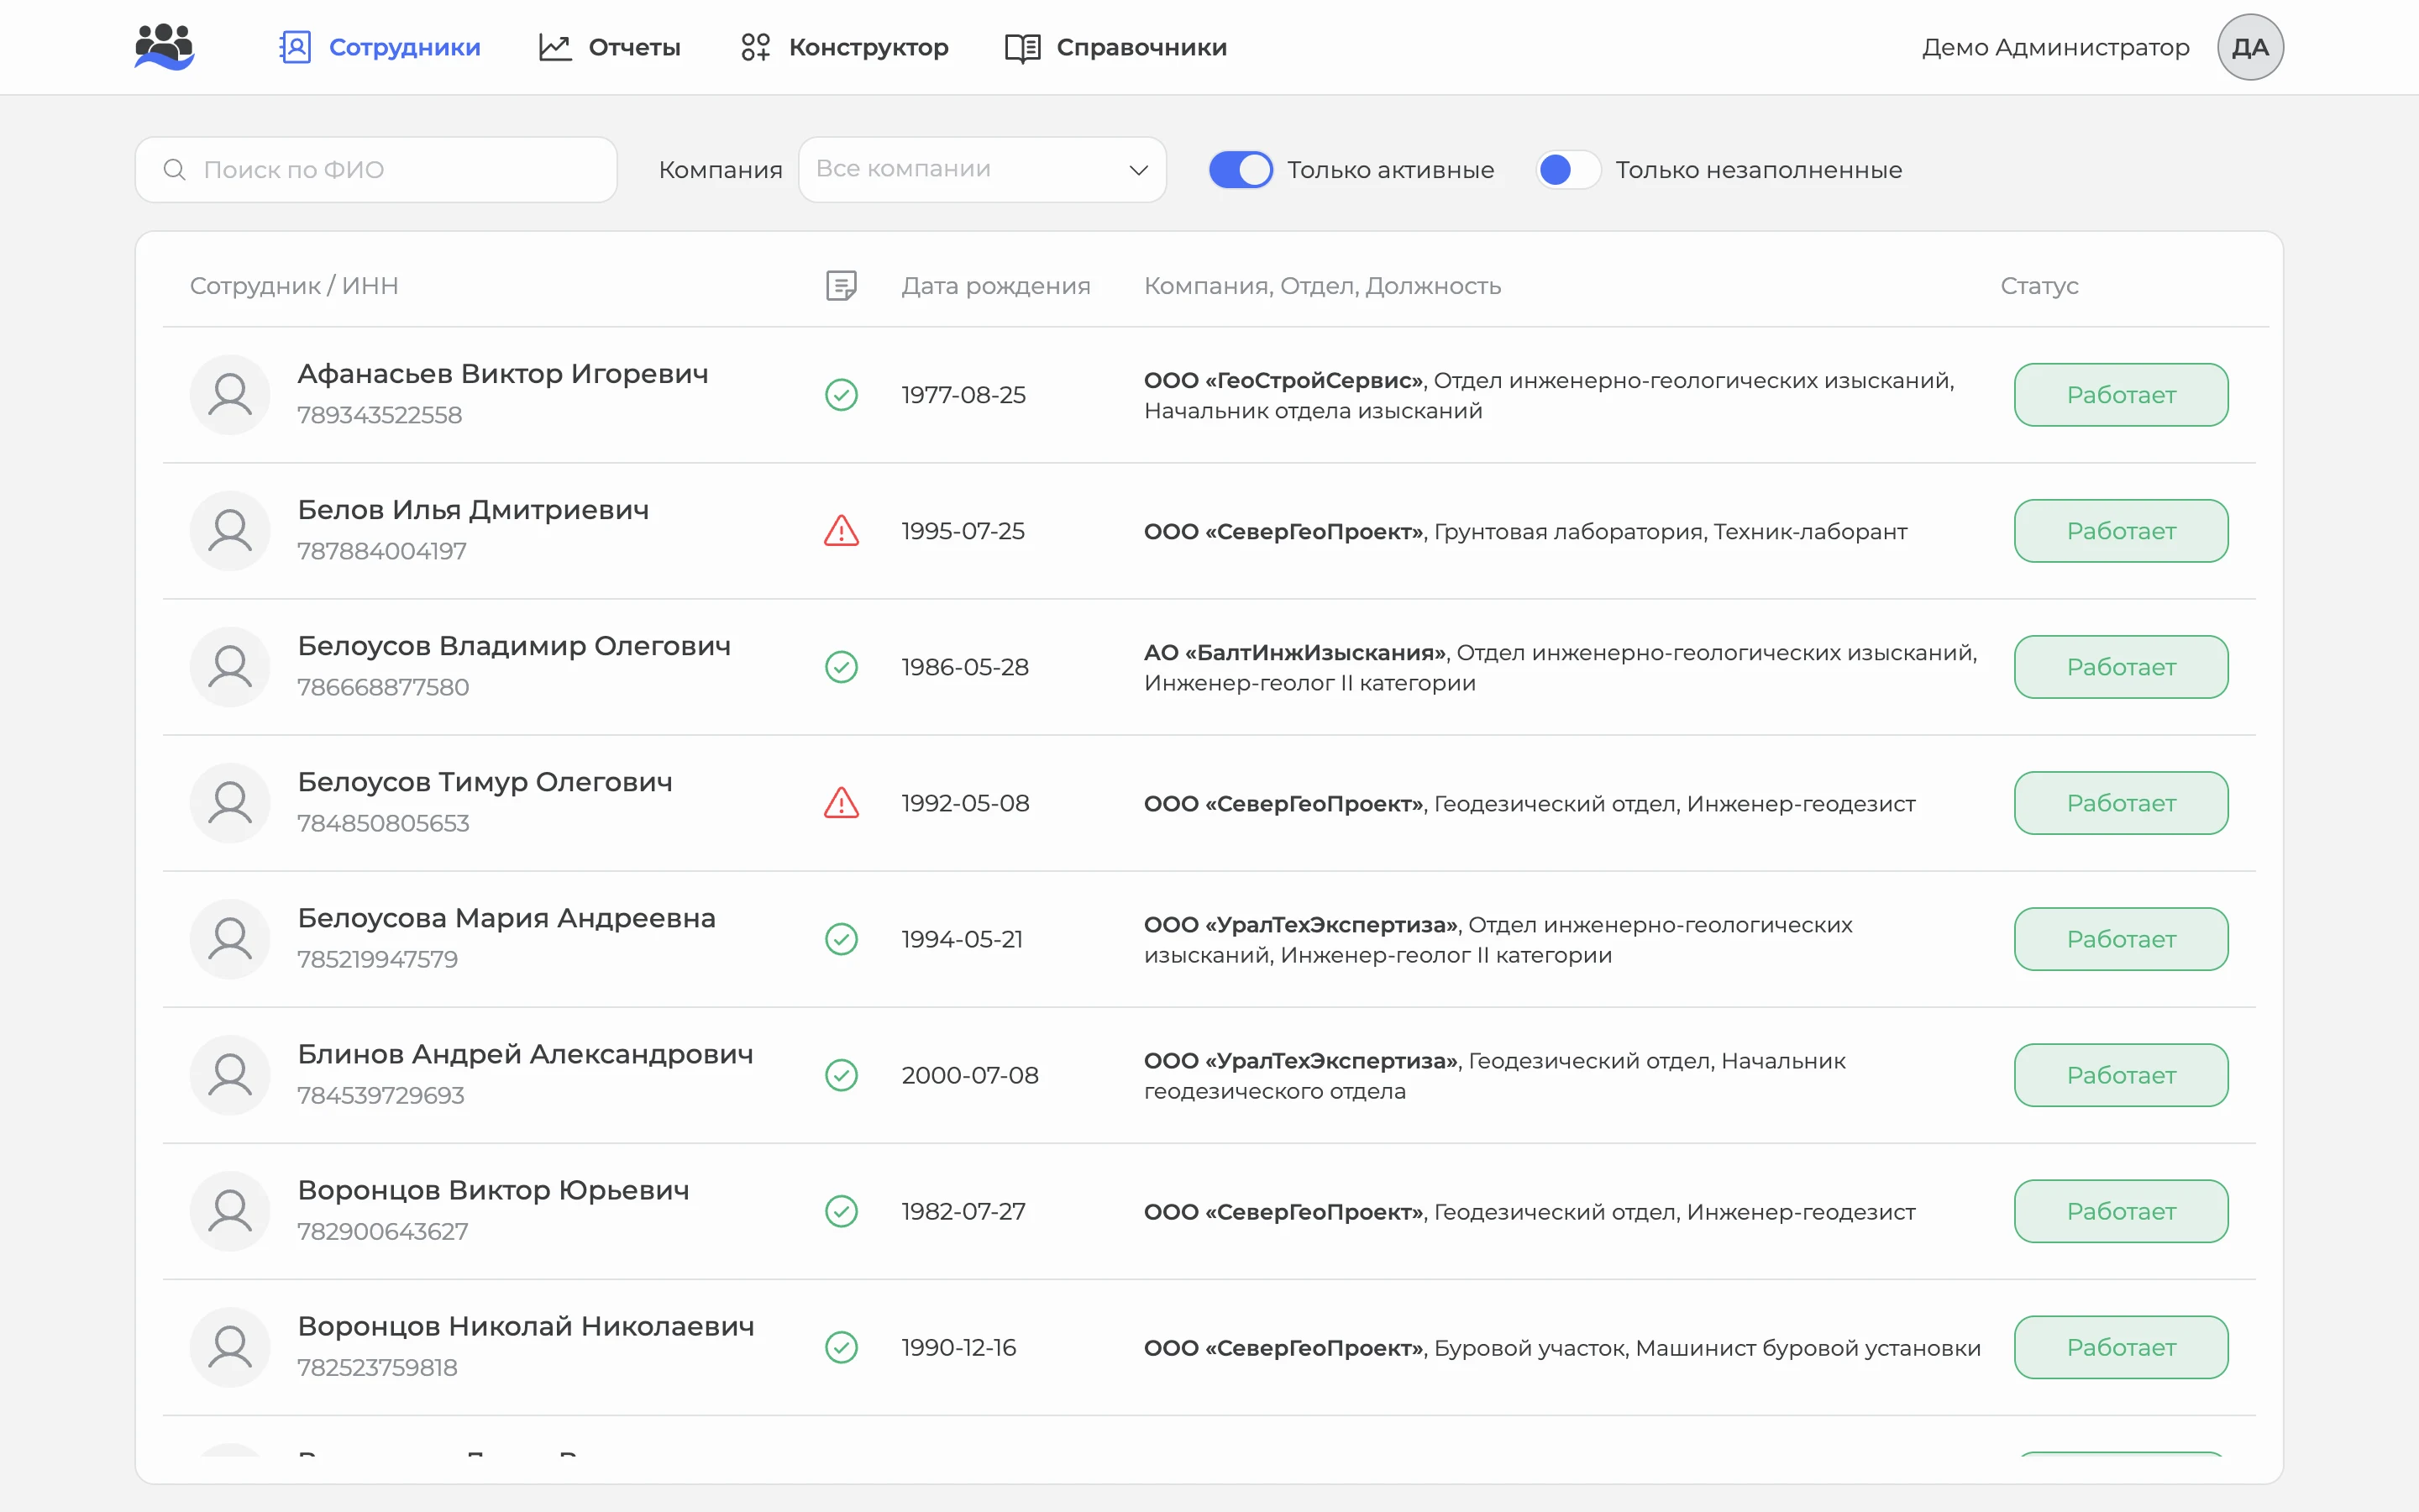Click the avatar icon of Белоусова Мария Андреевна

[230, 939]
